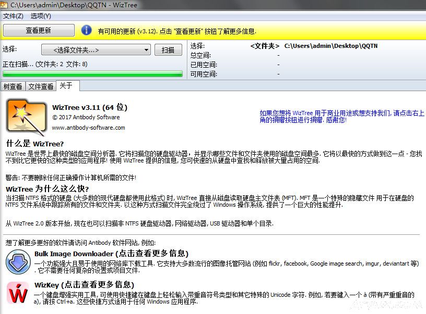Click the 扫描 scan button
The height and width of the screenshot is (314, 426).
[x=168, y=50]
